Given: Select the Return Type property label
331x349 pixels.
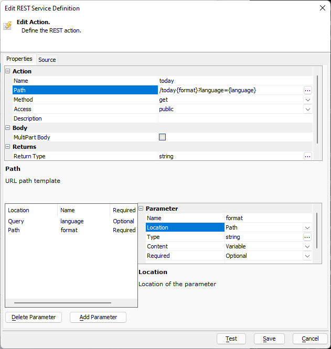Looking at the screenshot, I should point(85,156).
